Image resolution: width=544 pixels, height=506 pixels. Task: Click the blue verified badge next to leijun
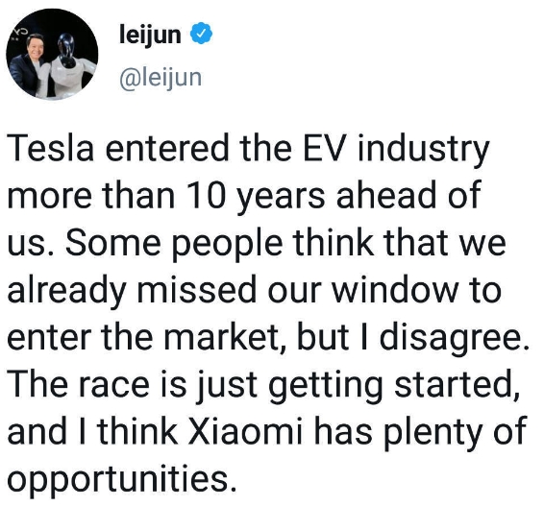[x=201, y=33]
